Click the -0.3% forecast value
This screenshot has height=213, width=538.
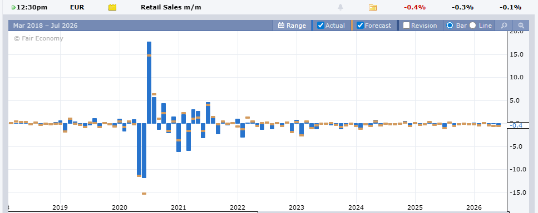point(462,7)
